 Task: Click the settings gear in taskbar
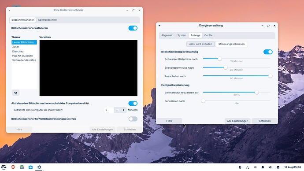39,167
